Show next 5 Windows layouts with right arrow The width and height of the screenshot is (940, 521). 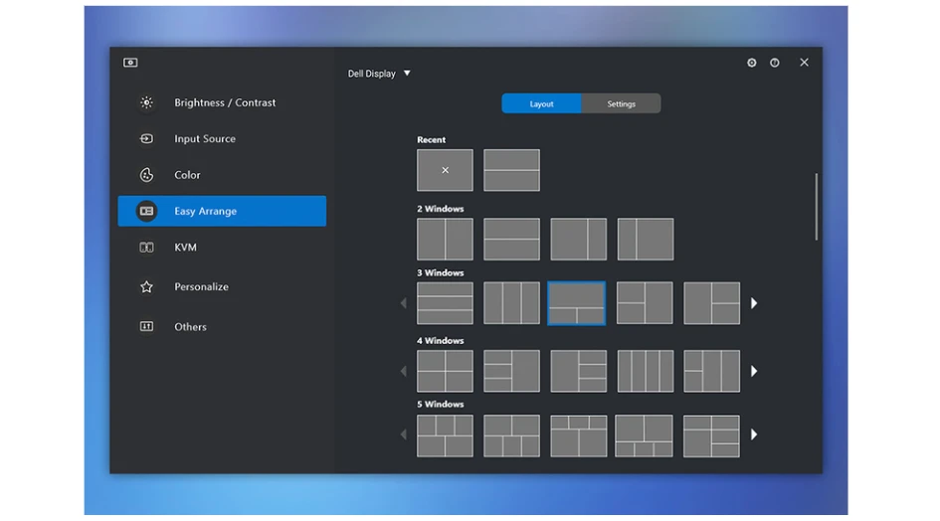(x=754, y=434)
